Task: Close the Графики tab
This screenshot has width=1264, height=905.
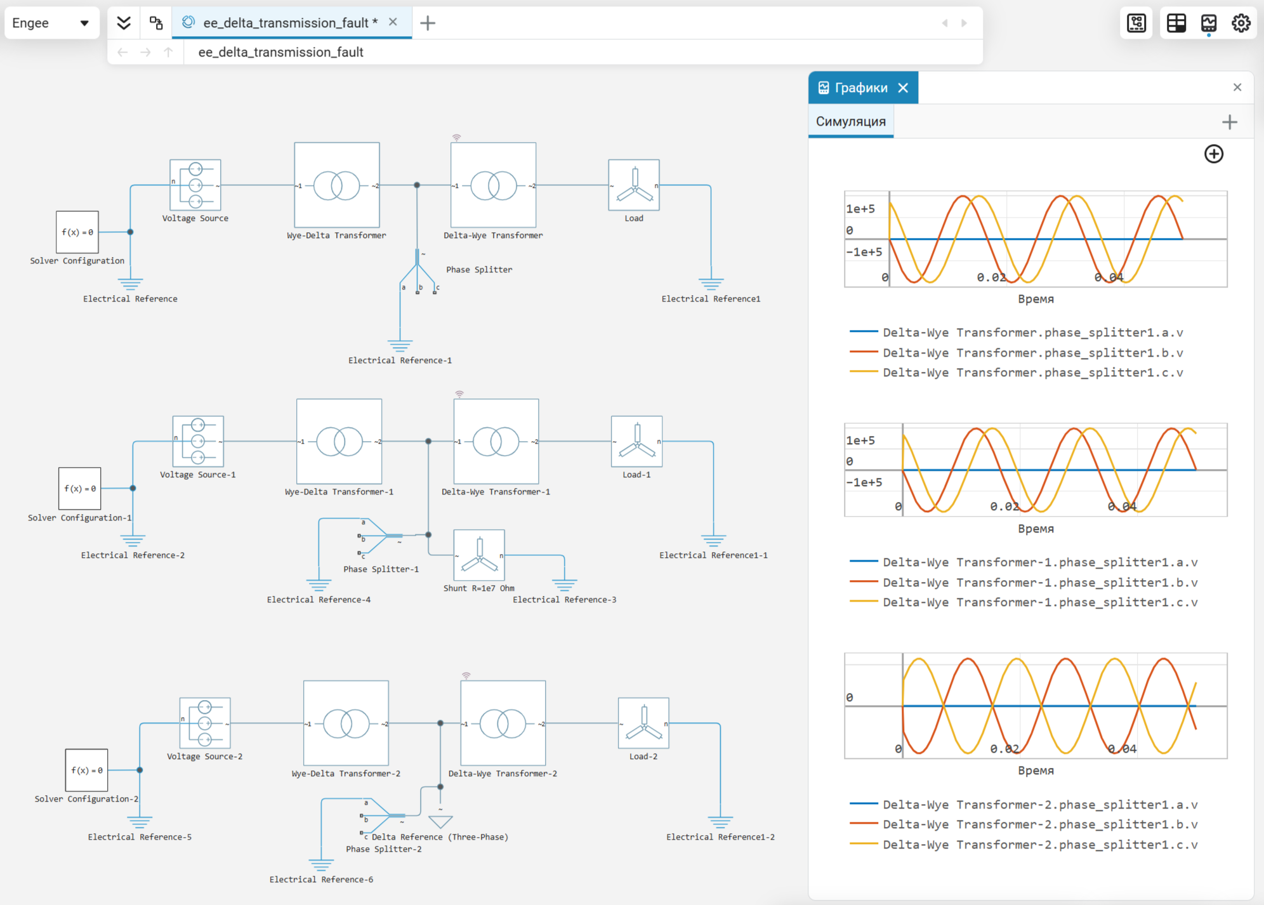Action: tap(903, 88)
